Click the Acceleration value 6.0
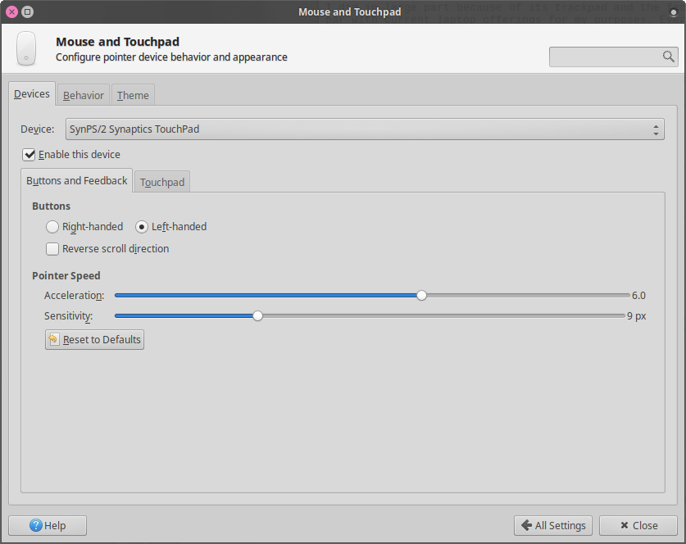Viewport: 686px width, 544px height. (x=638, y=296)
